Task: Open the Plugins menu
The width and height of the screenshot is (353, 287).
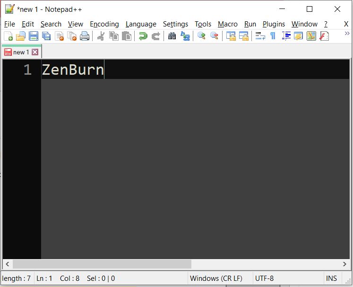Action: [x=274, y=24]
